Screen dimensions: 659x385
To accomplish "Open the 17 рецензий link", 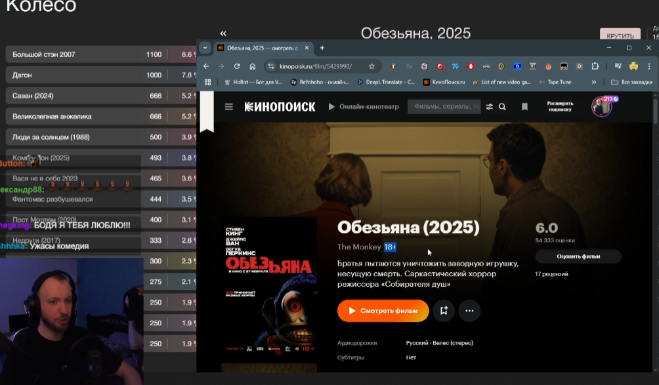I will point(551,274).
